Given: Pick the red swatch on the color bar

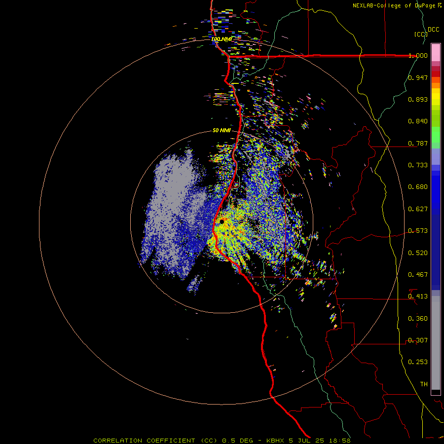Looking at the screenshot, I should (436, 74).
